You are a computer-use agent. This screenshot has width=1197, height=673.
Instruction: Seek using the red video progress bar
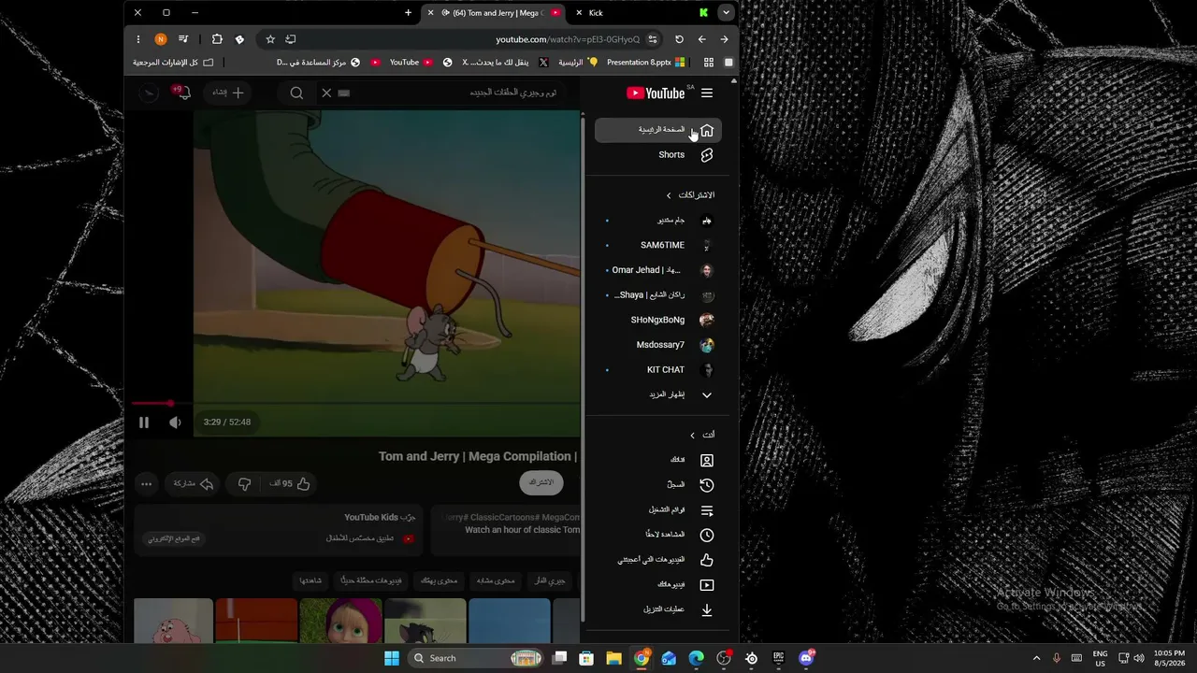click(x=355, y=404)
